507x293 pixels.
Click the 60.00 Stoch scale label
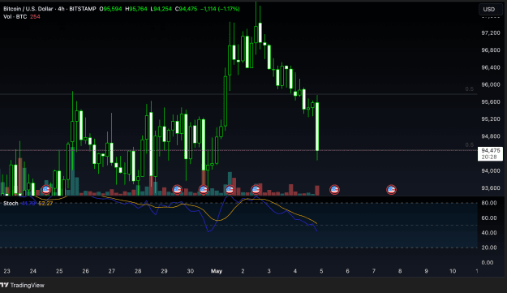489,218
